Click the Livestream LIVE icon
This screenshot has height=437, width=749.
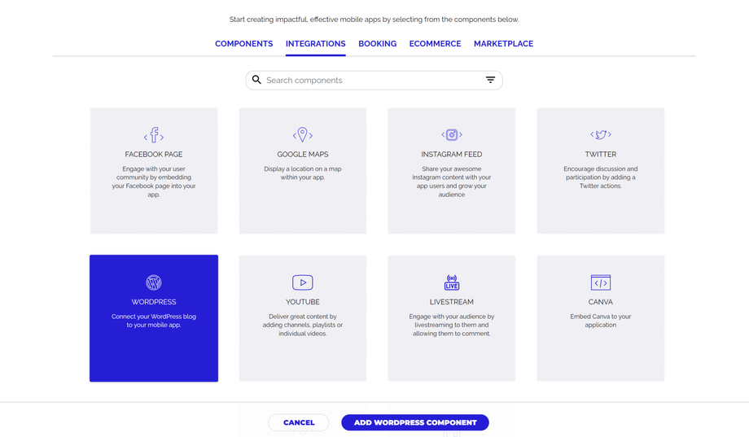451,282
